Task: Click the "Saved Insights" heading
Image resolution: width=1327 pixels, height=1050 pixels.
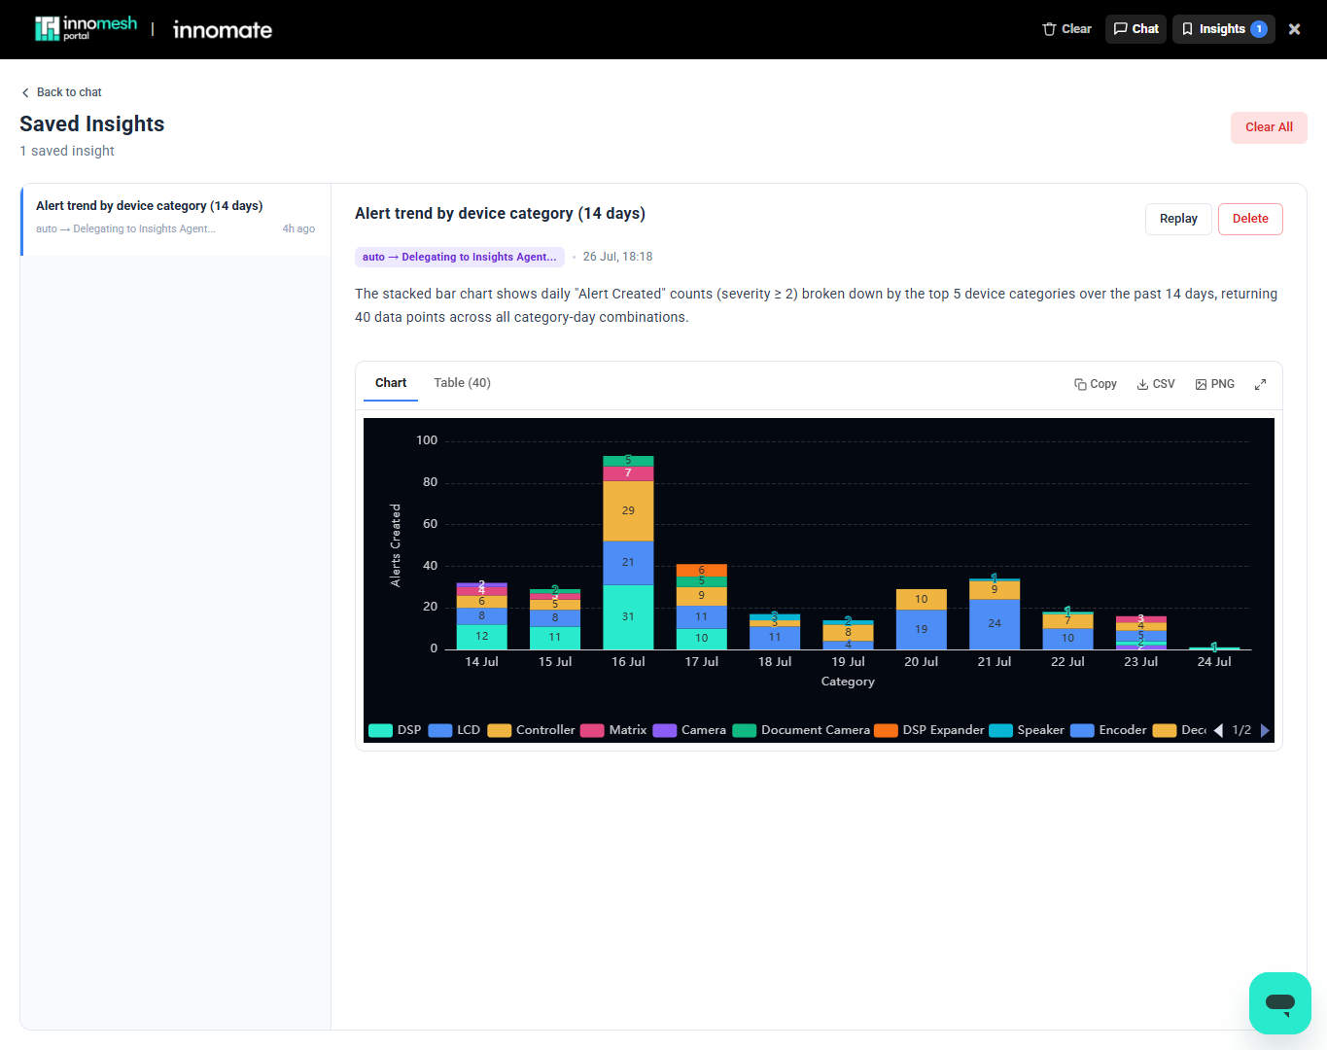Action: [x=92, y=124]
